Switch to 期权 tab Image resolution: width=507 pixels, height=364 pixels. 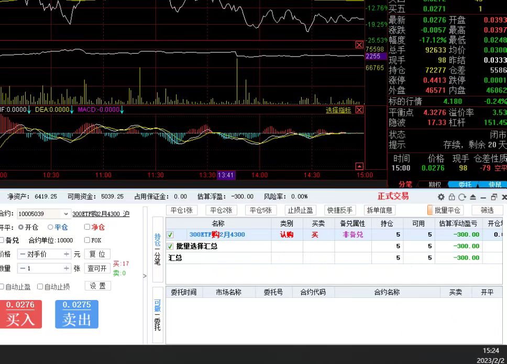435,184
